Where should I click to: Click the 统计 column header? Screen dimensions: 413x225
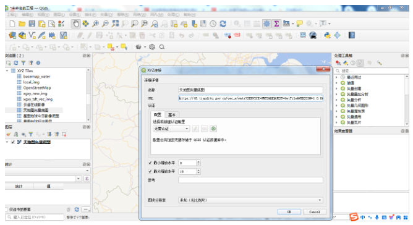point(19,186)
